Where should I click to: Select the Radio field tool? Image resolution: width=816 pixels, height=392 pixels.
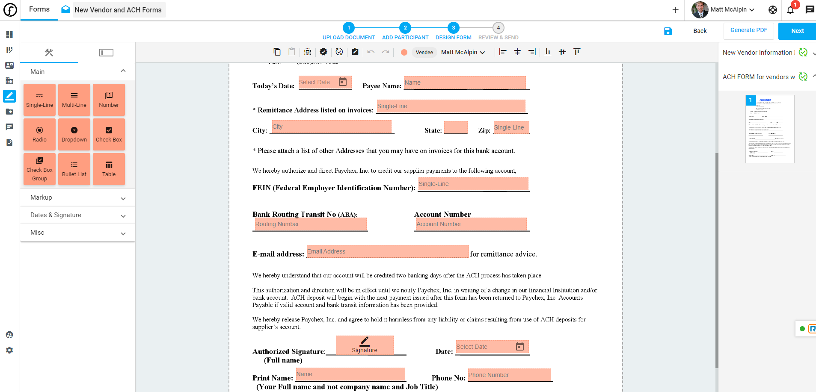click(x=39, y=134)
